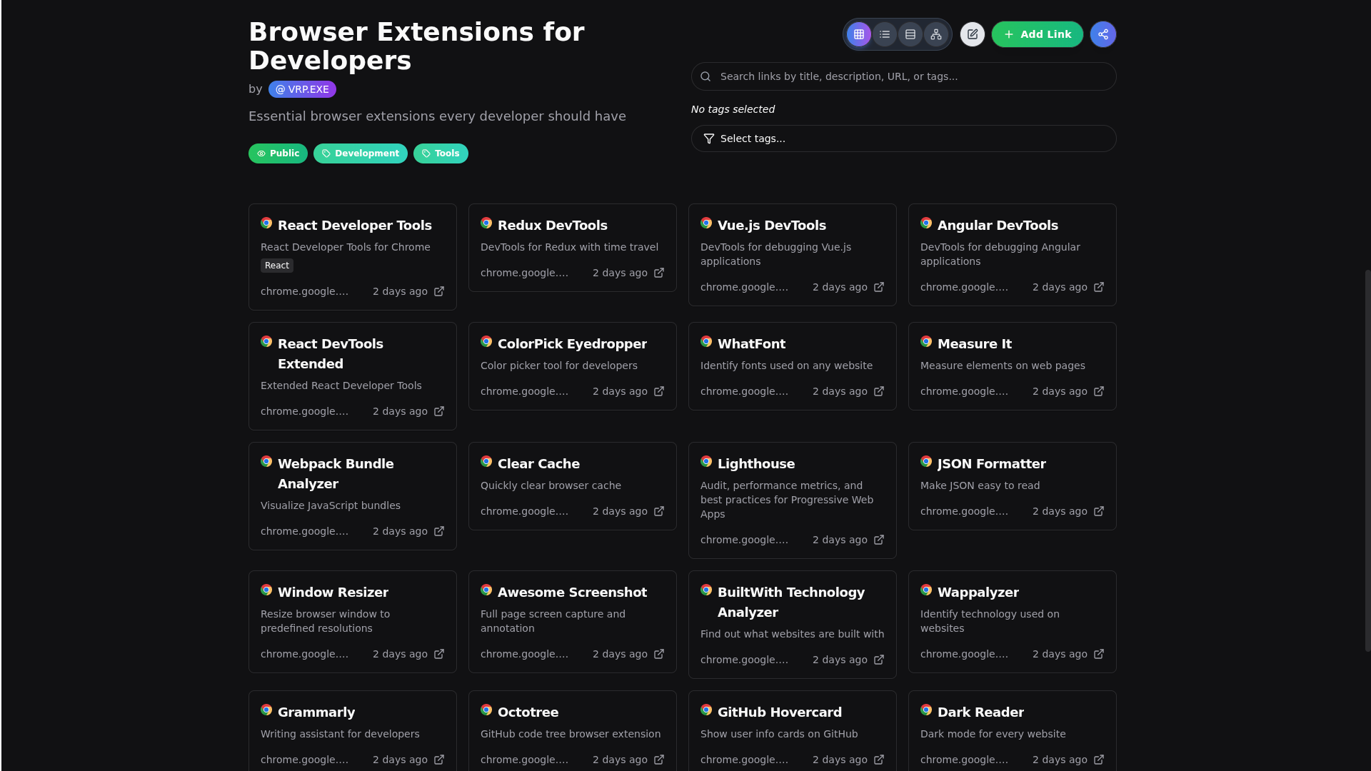1371x771 pixels.
Task: Click 'No tags selected' status text
Action: pyautogui.click(x=733, y=109)
